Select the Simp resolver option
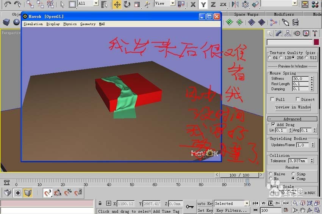The image size is (322, 214). (293, 174)
